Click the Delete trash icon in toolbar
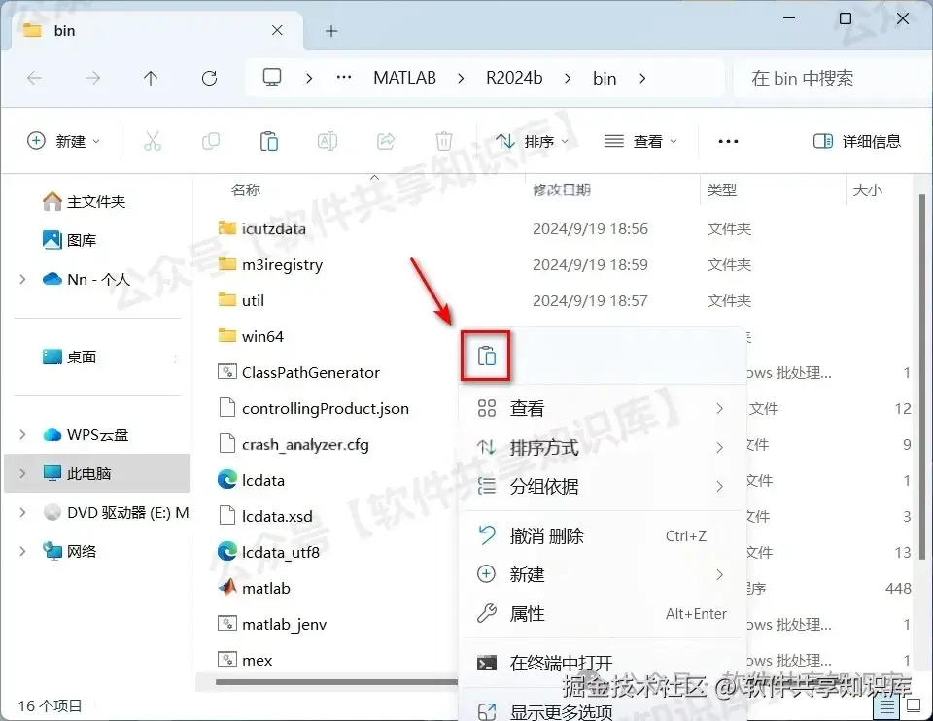This screenshot has width=933, height=721. [x=444, y=142]
